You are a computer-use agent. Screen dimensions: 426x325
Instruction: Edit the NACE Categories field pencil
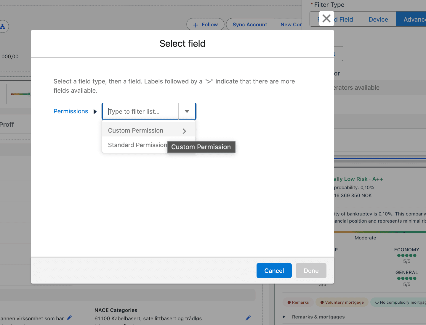(x=248, y=318)
